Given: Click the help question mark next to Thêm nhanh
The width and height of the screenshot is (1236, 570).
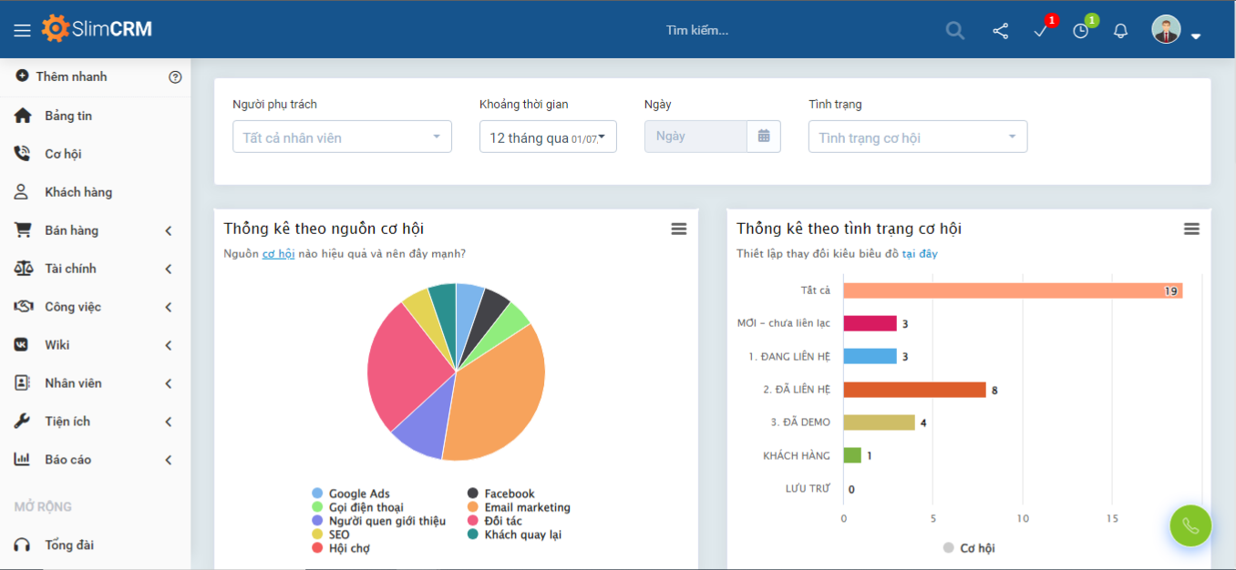Looking at the screenshot, I should (174, 76).
